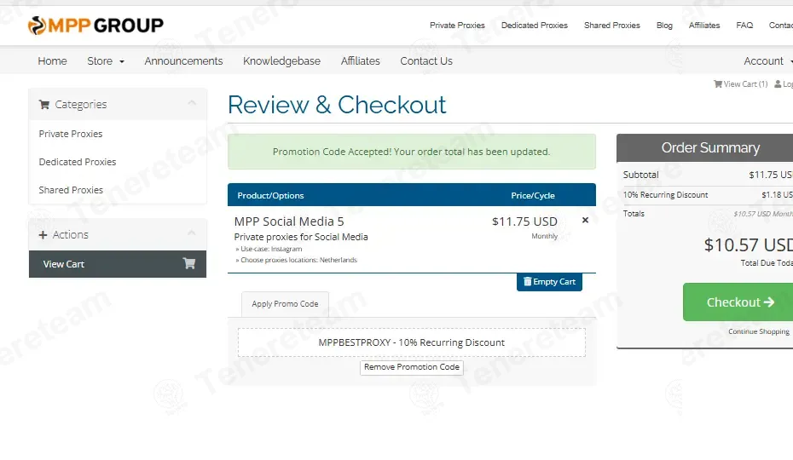
Task: Open Private Proxies top header link
Action: pyautogui.click(x=457, y=26)
